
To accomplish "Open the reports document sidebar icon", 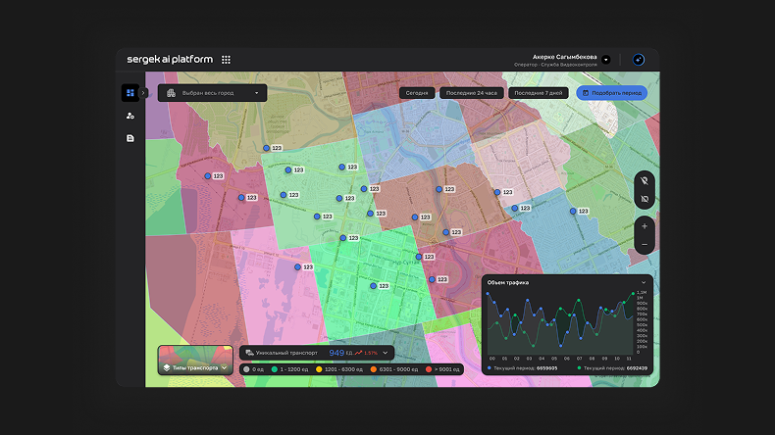I will coord(129,138).
